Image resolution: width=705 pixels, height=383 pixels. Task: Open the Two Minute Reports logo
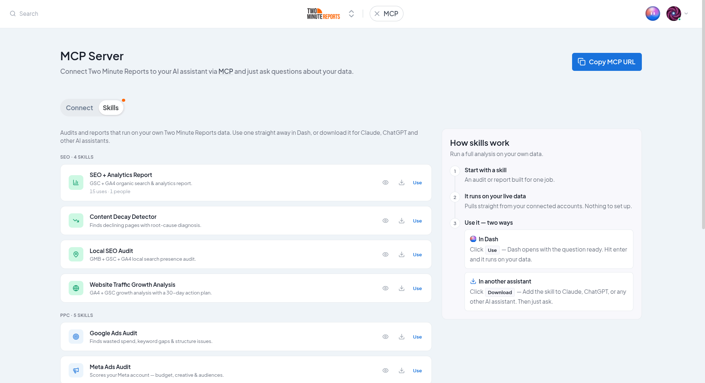[323, 14]
